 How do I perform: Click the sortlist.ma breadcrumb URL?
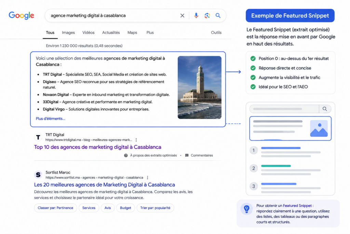(94, 177)
